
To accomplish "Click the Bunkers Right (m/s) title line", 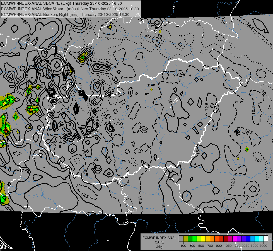I will tap(65, 15).
